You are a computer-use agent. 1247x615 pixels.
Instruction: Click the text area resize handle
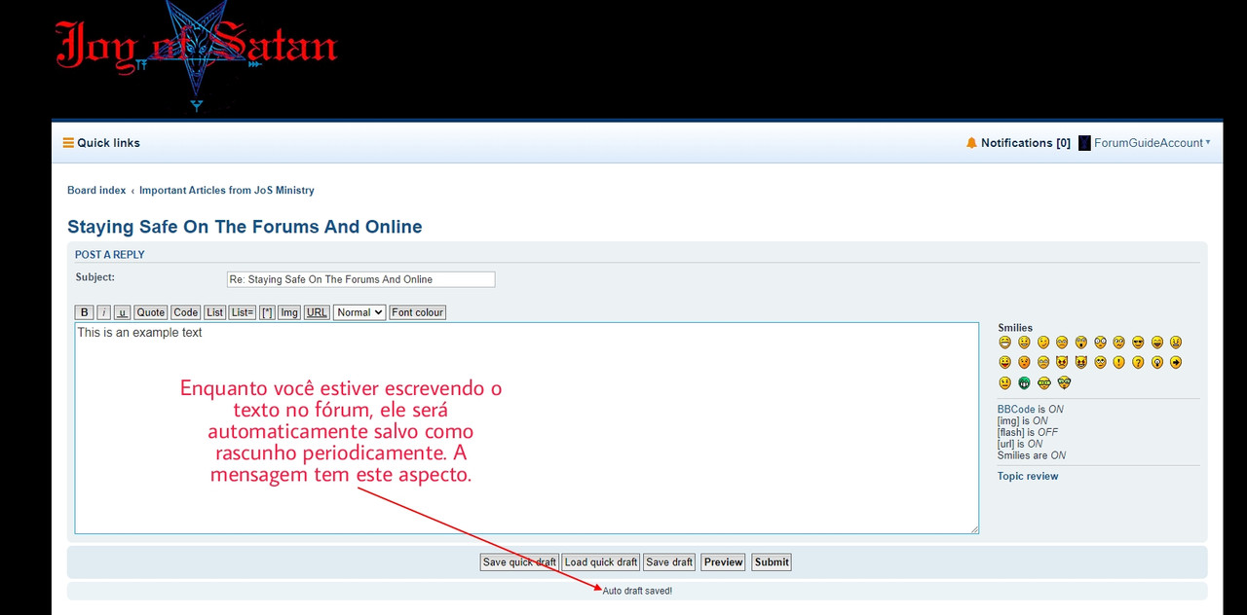[973, 528]
